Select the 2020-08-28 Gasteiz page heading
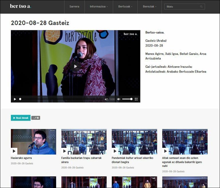This screenshot has height=188, width=220. click(40, 23)
